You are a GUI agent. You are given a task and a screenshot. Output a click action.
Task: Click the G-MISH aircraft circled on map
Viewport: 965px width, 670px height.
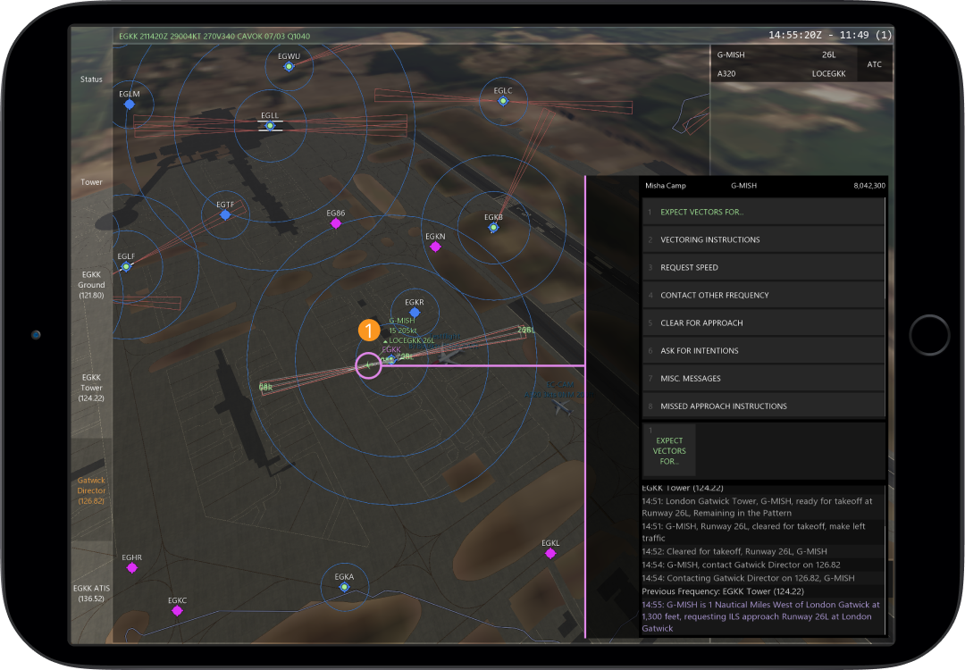point(368,365)
